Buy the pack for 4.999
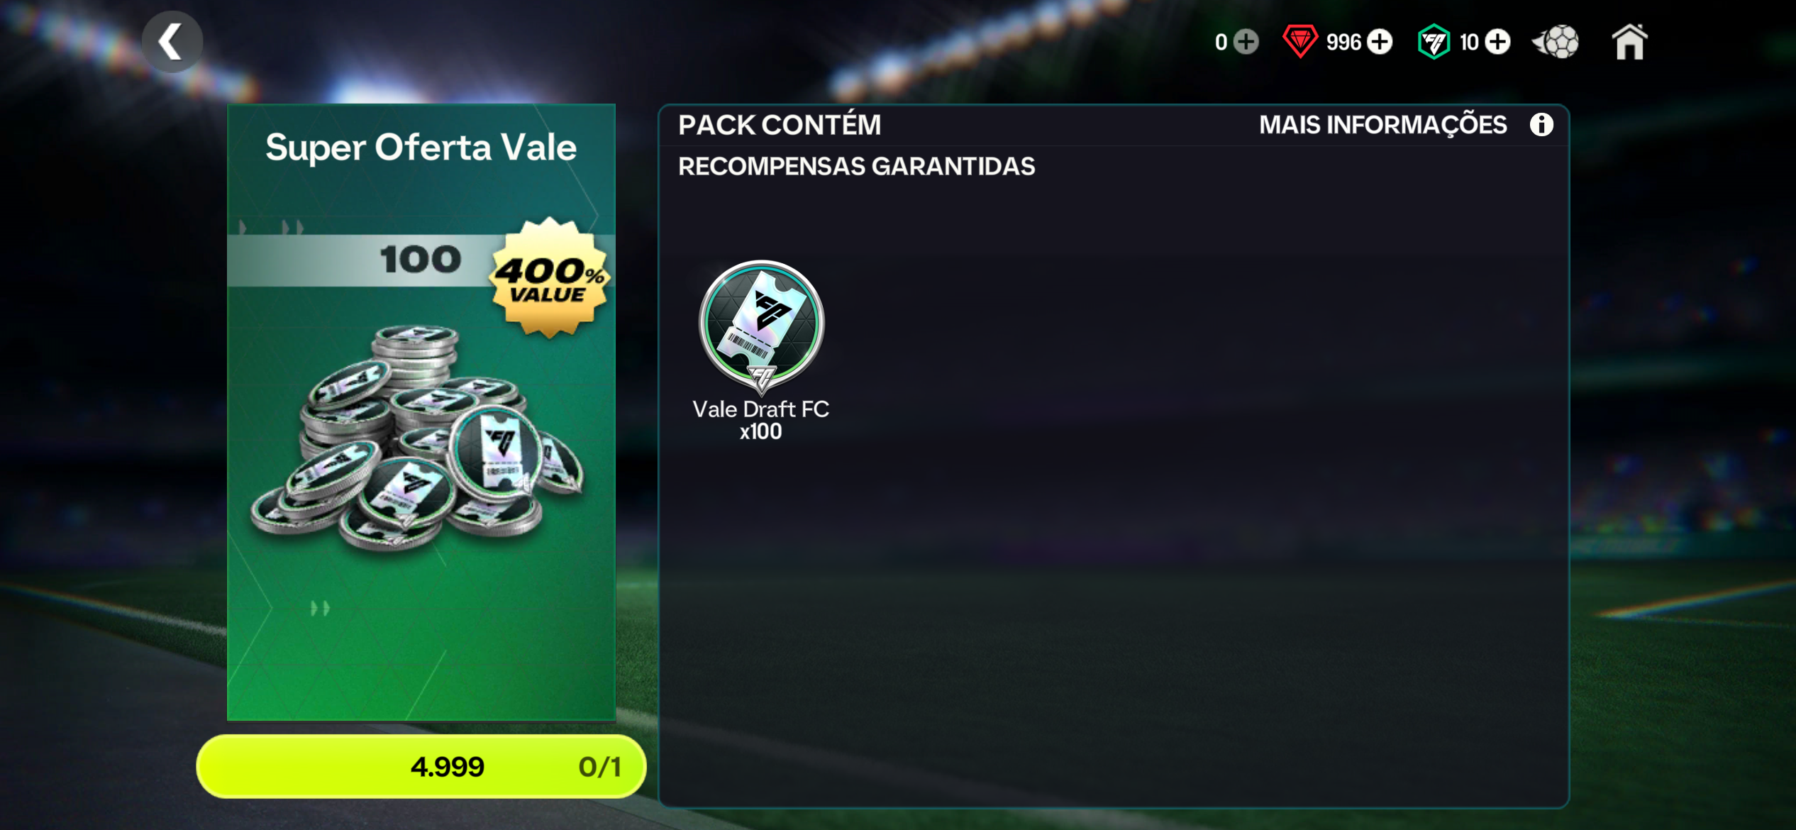Viewport: 1796px width, 830px height. (421, 766)
